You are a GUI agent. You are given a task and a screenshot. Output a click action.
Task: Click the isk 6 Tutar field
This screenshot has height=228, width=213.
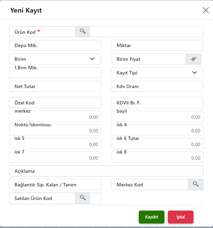(157, 143)
